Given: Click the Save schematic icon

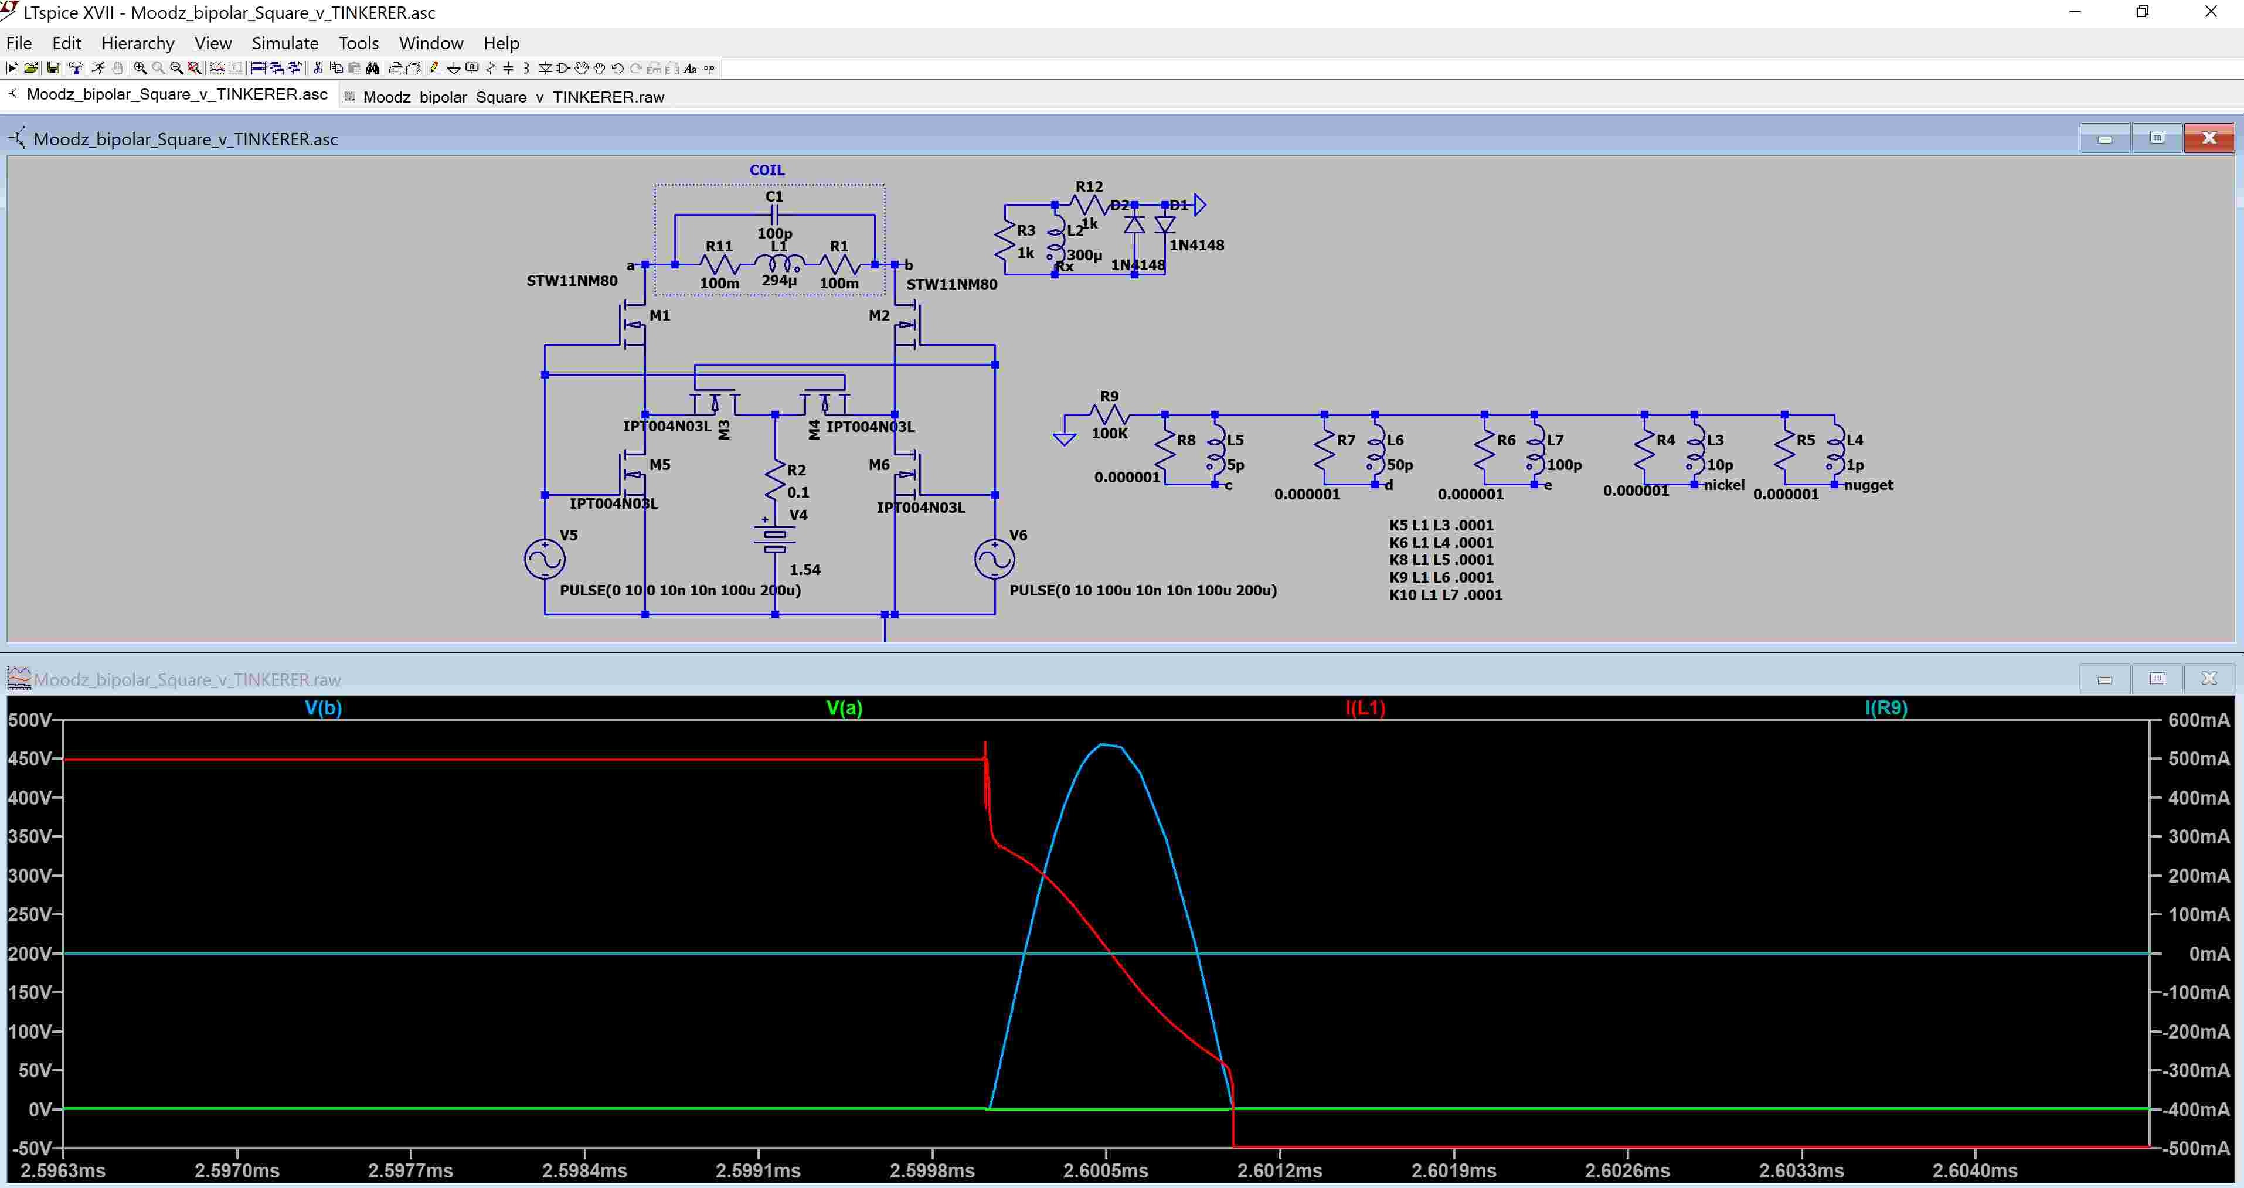Looking at the screenshot, I should point(53,68).
